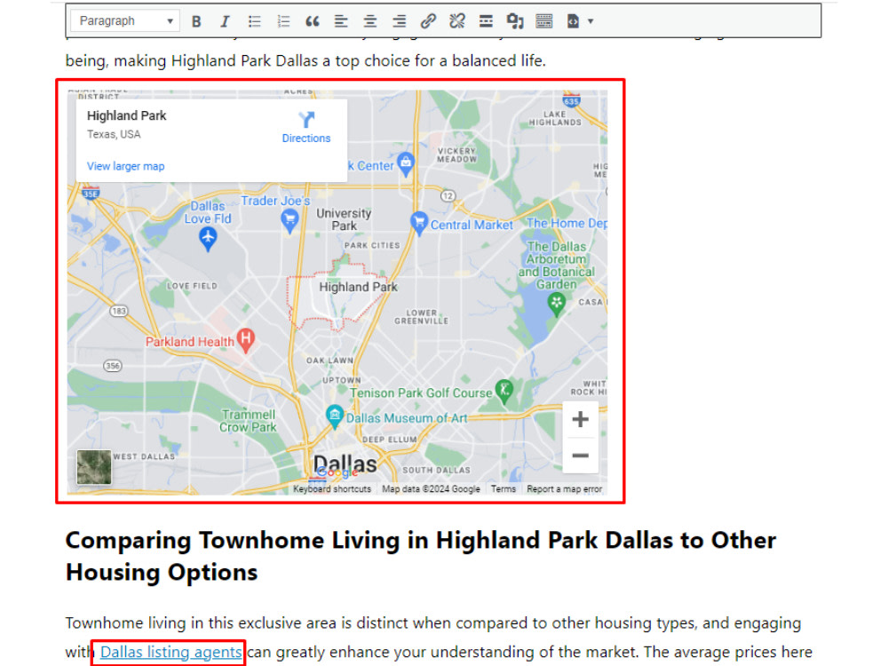Expand the arrow next to page icon
Image resolution: width=888 pixels, height=666 pixels.
coord(591,21)
